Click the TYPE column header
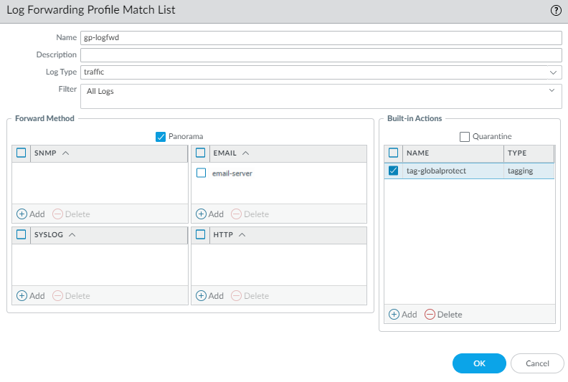 (528, 153)
